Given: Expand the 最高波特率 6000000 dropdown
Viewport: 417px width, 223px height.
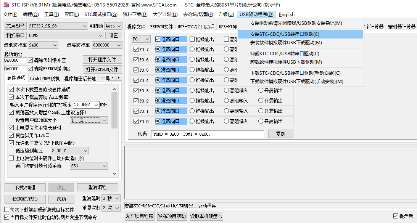Looking at the screenshot, I should click(119, 45).
